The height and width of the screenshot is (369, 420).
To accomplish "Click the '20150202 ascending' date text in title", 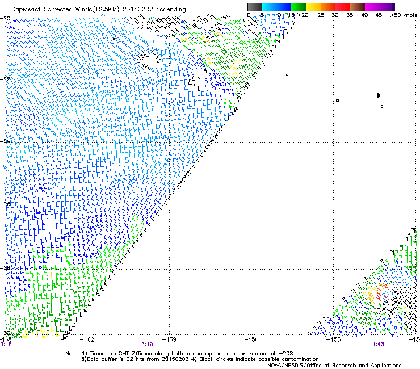I will tap(154, 10).
